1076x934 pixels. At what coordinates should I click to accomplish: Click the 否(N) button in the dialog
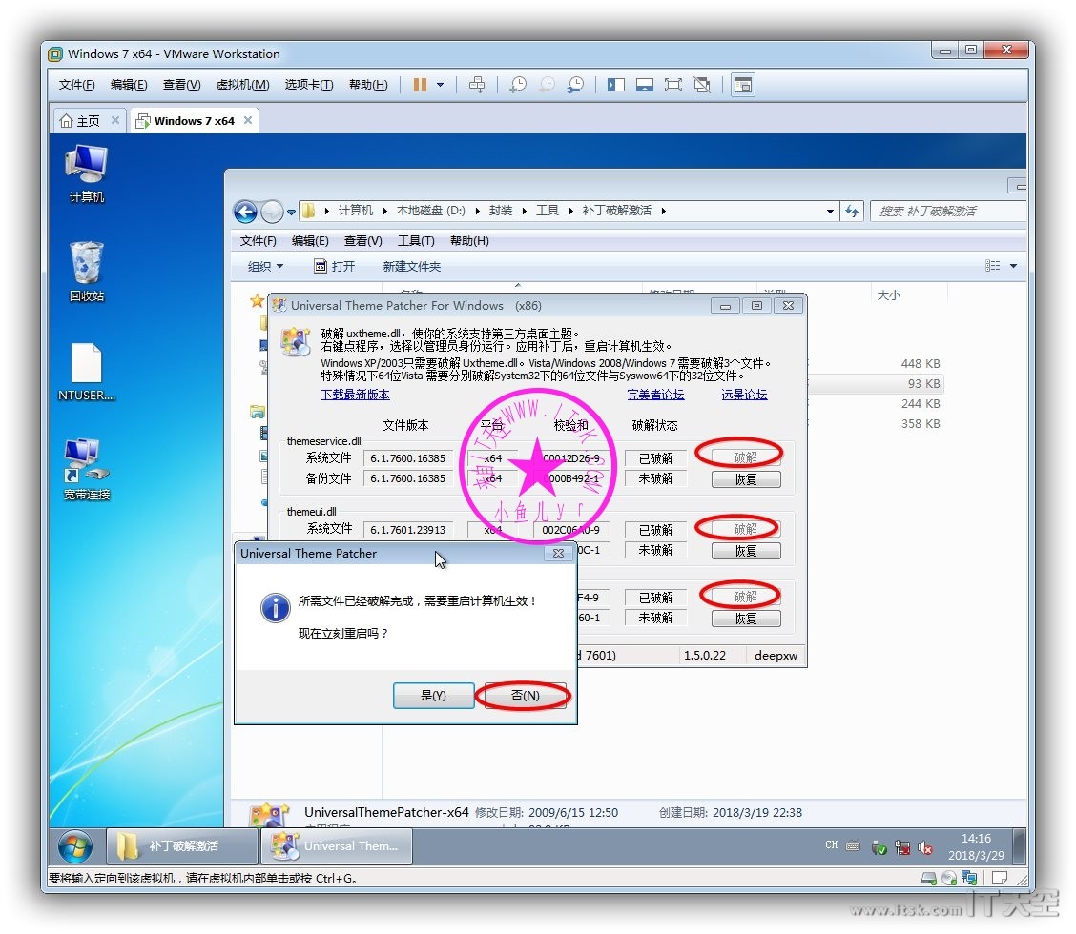point(525,696)
